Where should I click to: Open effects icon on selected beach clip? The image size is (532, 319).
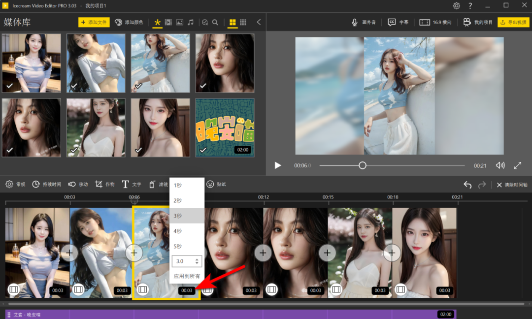pos(142,289)
